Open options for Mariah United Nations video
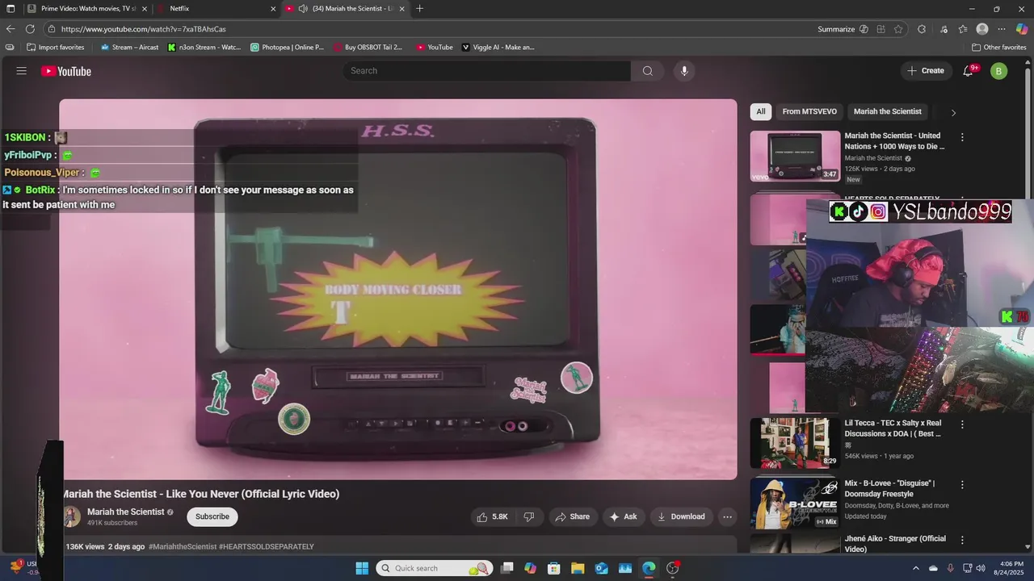 961,137
